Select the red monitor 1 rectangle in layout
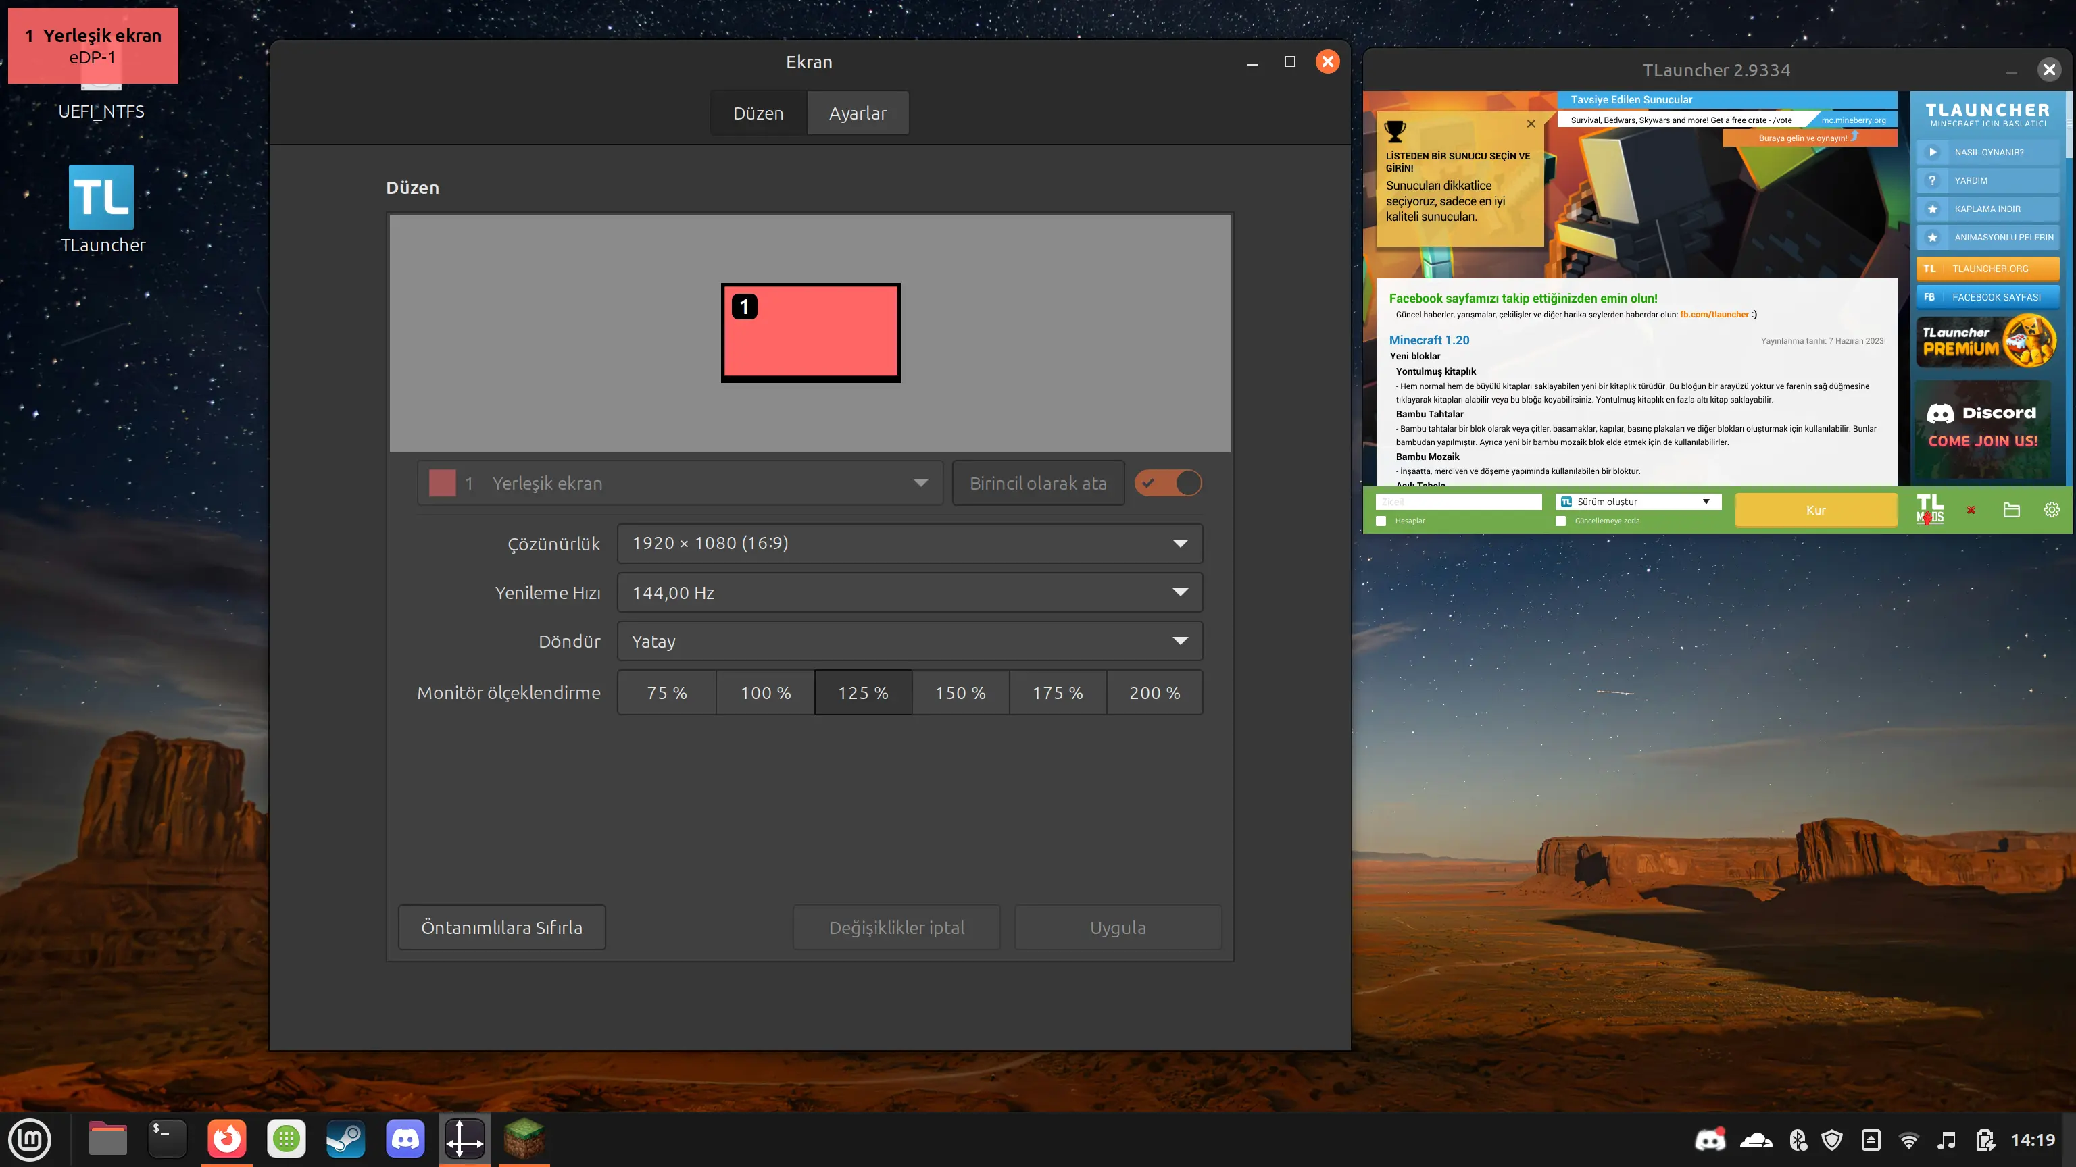Screen dimensions: 2076x1167 coord(810,333)
